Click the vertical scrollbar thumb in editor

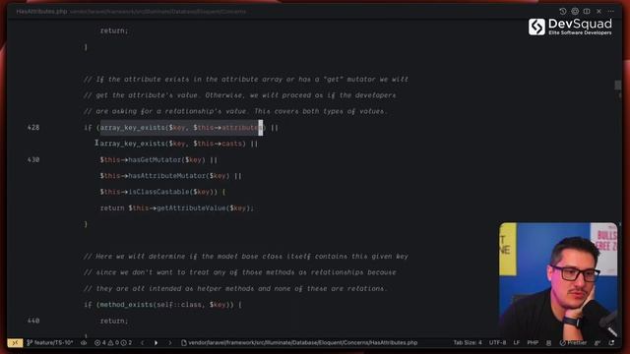click(617, 86)
